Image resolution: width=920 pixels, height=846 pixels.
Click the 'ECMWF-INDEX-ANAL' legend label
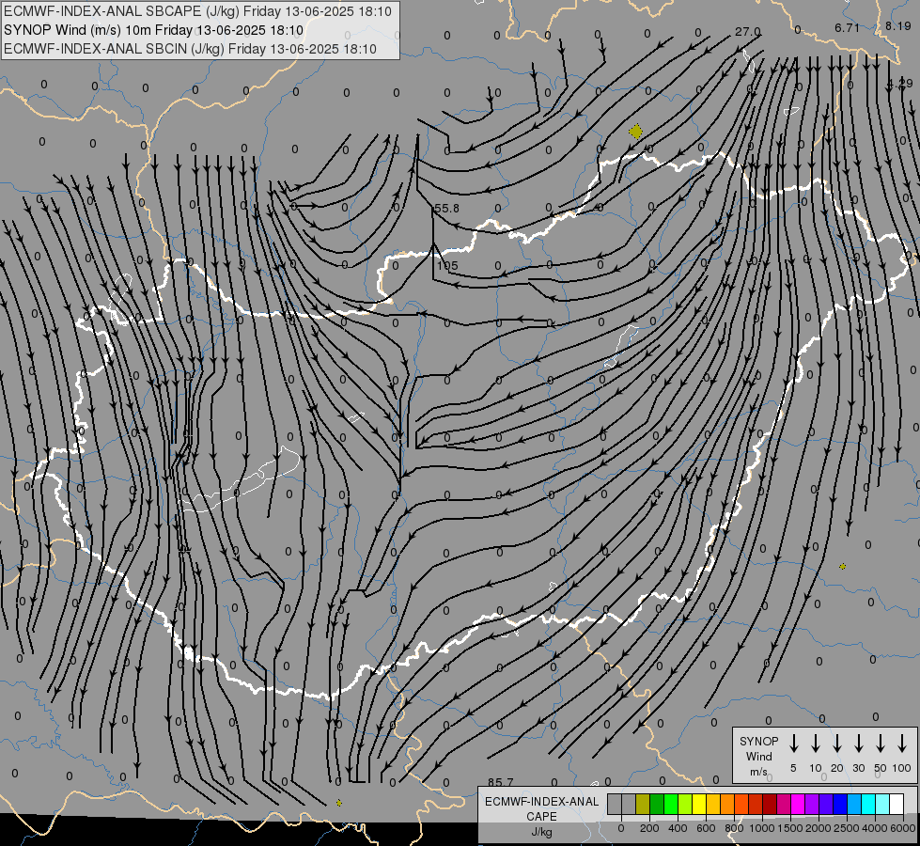coord(541,802)
